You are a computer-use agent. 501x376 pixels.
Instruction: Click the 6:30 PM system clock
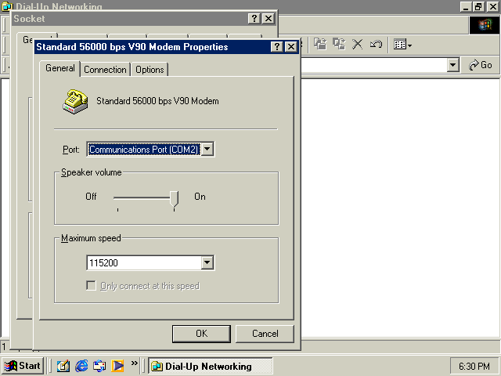click(474, 366)
